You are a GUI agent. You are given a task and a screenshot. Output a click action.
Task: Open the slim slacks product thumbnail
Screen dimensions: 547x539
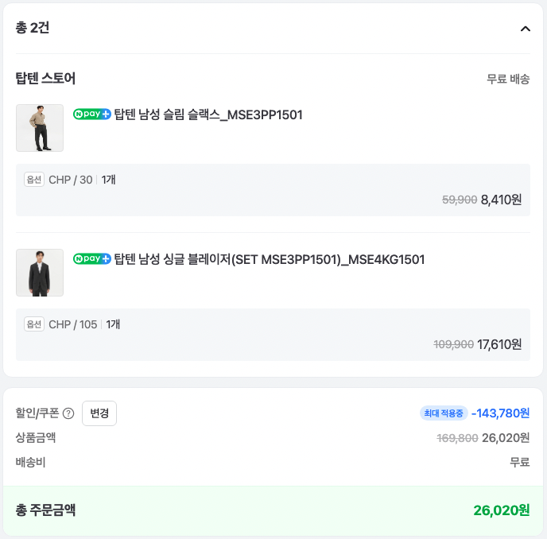point(40,128)
